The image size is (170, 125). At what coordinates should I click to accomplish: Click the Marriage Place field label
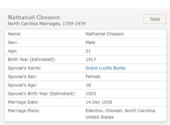[24, 111]
